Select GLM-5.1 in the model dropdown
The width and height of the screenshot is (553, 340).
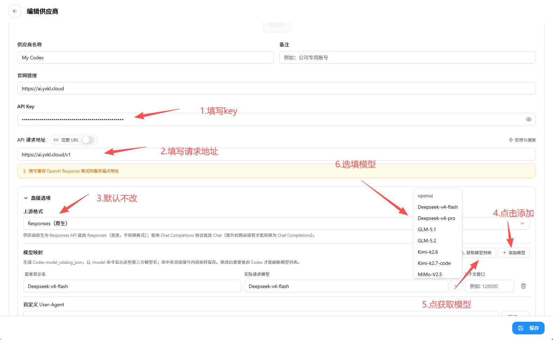tap(438, 229)
